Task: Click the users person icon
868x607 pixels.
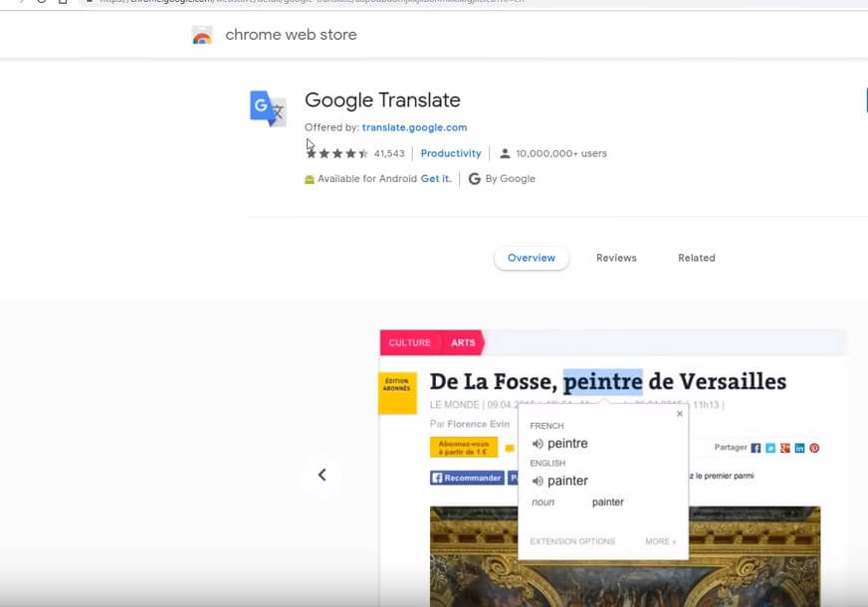Action: click(505, 153)
